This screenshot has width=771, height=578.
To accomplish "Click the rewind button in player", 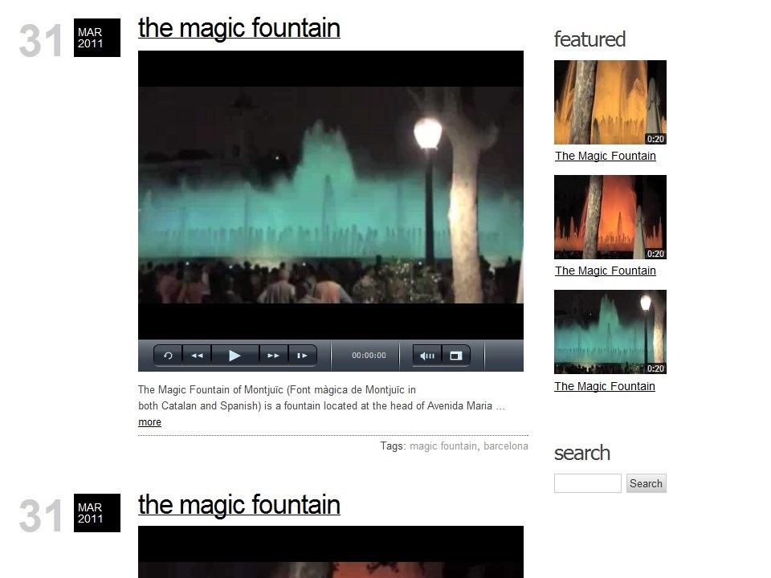I will tap(197, 356).
